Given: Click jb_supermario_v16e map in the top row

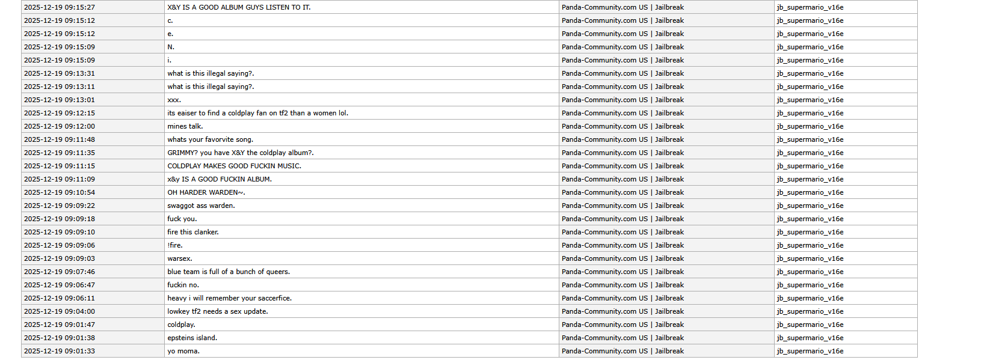Looking at the screenshot, I should point(810,7).
